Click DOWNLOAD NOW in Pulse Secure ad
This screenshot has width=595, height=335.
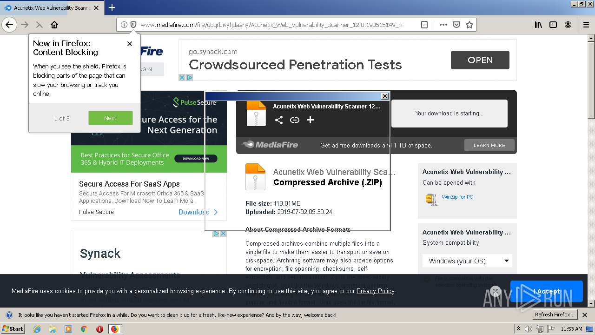[196, 159]
